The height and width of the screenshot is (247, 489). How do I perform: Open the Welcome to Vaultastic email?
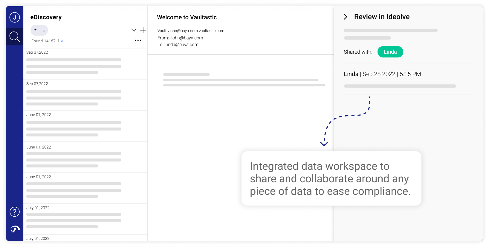pos(187,17)
